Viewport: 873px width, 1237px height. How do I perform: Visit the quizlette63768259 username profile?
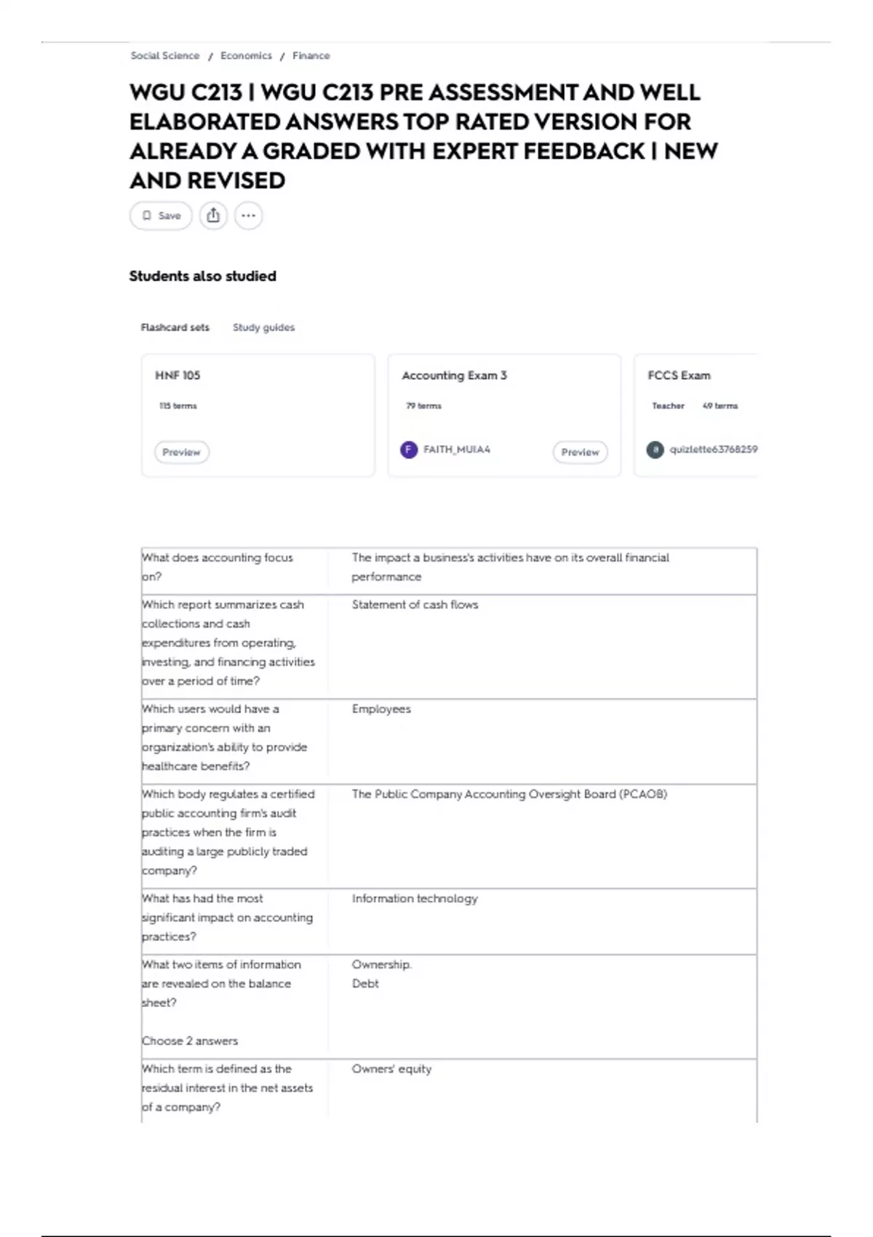click(713, 450)
